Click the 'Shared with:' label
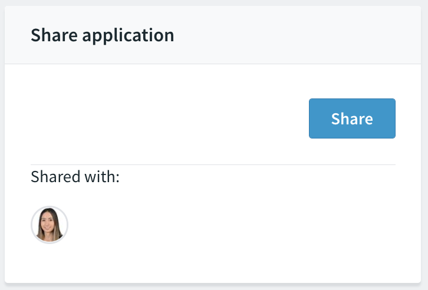Screen dimensions: 428x290 coord(75,176)
